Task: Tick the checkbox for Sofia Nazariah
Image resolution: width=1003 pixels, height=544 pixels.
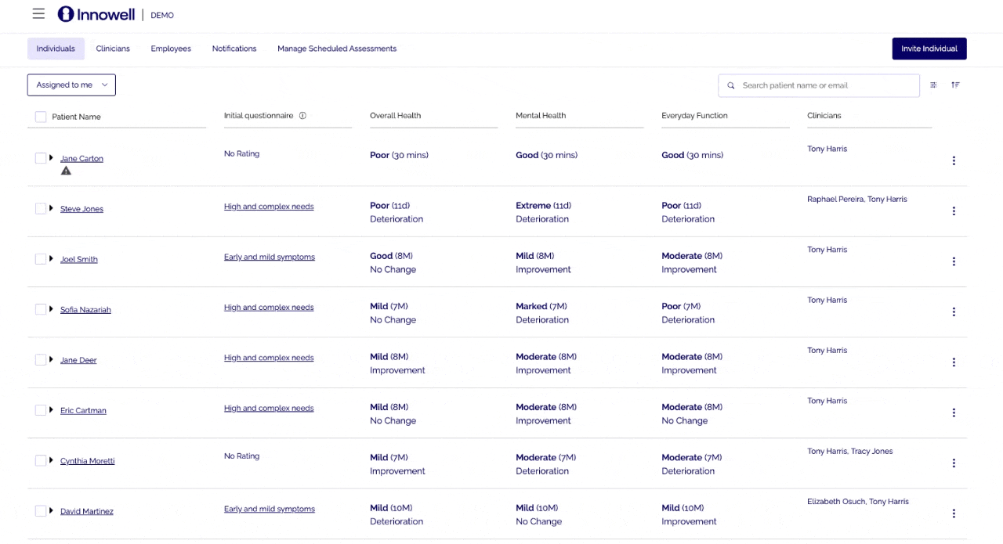Action: pos(41,309)
